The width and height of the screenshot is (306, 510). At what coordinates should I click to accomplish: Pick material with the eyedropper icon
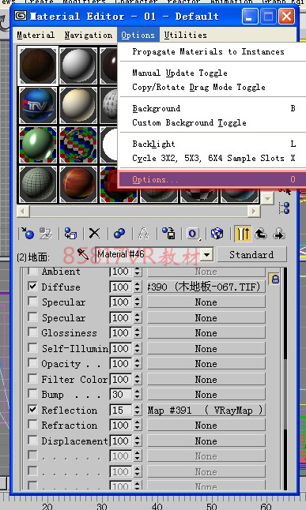tap(83, 254)
